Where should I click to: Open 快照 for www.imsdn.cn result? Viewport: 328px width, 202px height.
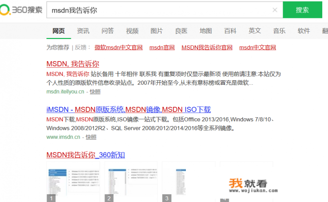click(x=91, y=137)
